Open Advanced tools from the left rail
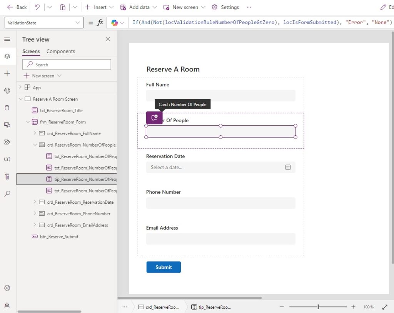The image size is (394, 313). [8, 176]
